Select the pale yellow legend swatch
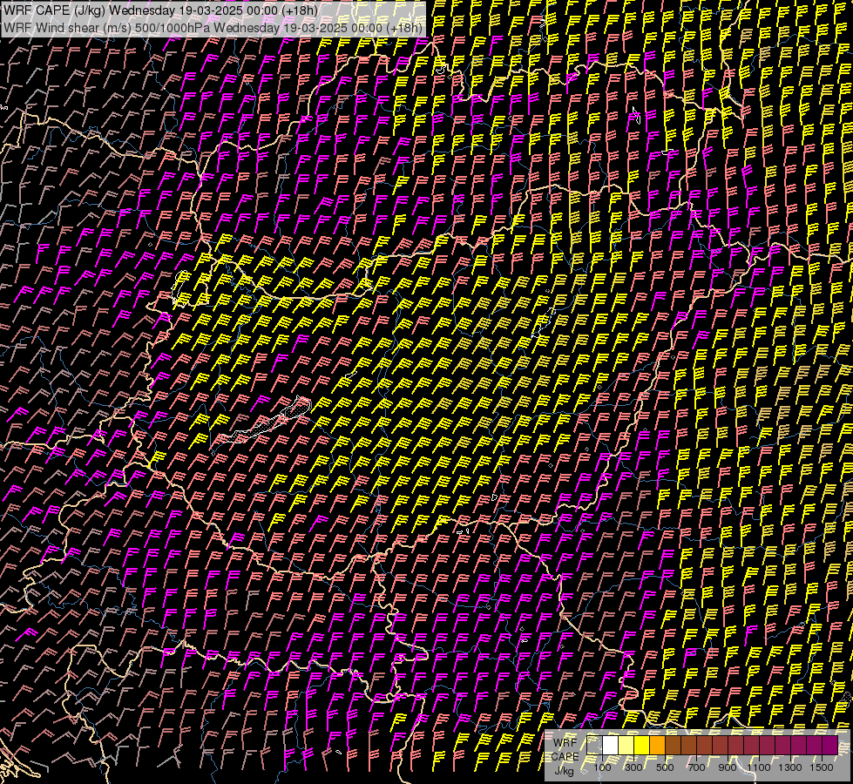The height and width of the screenshot is (784, 853). [626, 745]
